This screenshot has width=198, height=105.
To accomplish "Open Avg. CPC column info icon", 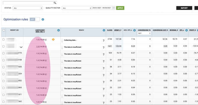I will [134, 30].
